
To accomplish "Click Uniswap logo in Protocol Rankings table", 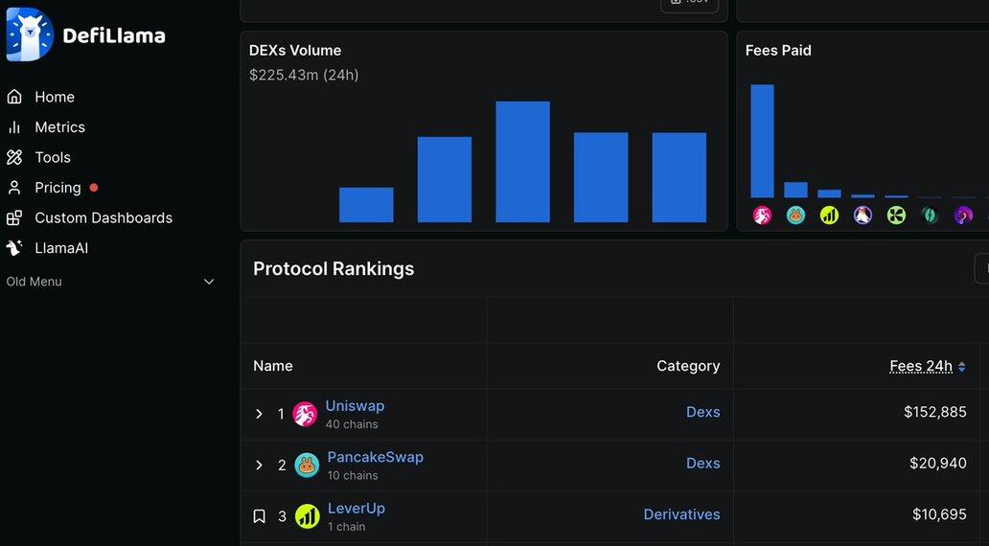I will (305, 414).
